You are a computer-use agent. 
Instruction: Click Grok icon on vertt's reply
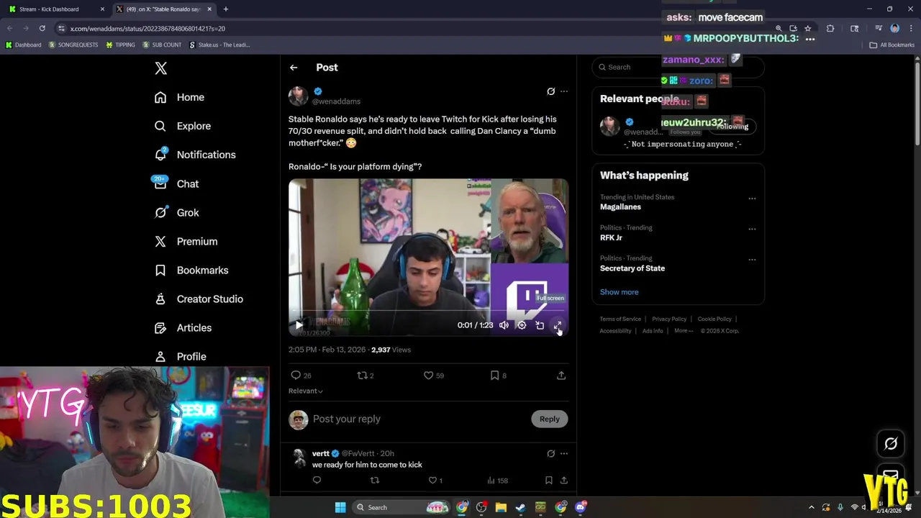pos(550,453)
